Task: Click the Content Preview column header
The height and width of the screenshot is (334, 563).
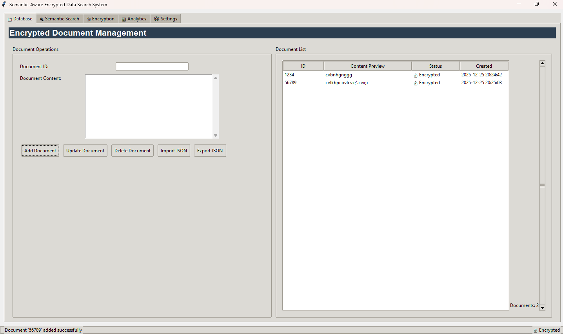Action: coord(367,66)
